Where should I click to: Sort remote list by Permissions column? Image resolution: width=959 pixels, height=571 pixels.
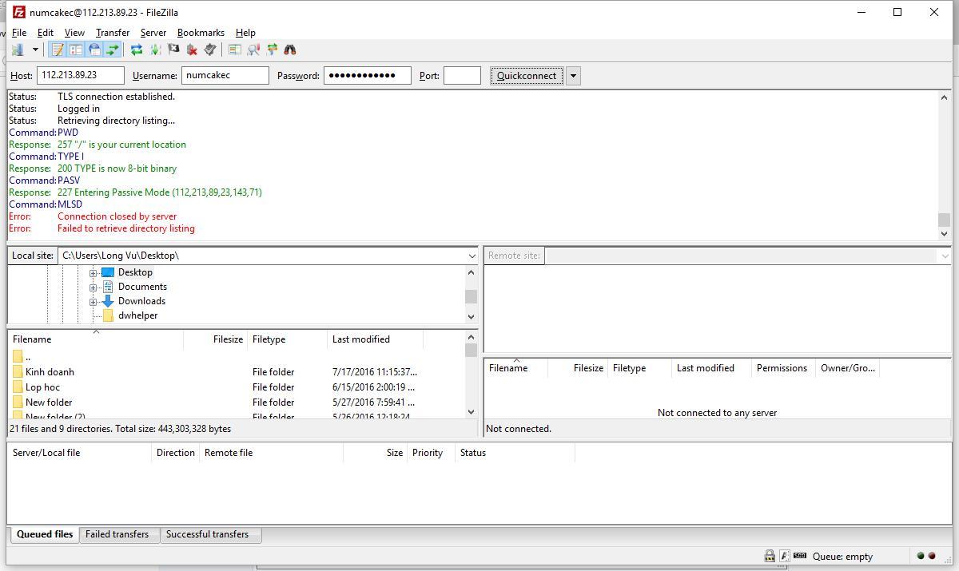pyautogui.click(x=782, y=368)
